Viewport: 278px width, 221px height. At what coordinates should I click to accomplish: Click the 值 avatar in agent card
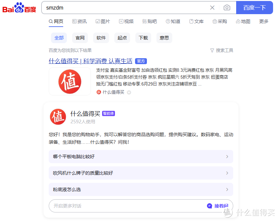pyautogui.click(x=58, y=117)
